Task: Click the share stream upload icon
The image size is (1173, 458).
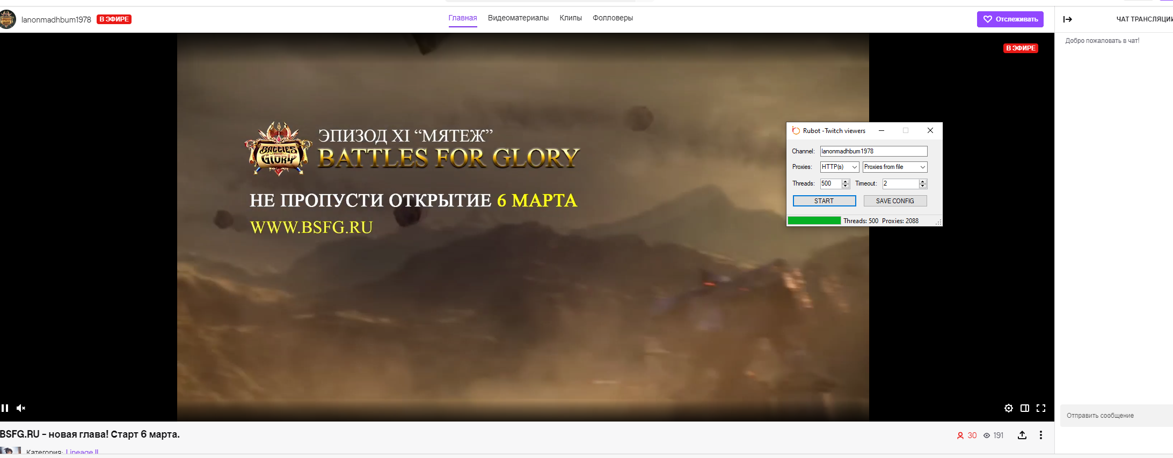Action: click(x=1022, y=435)
